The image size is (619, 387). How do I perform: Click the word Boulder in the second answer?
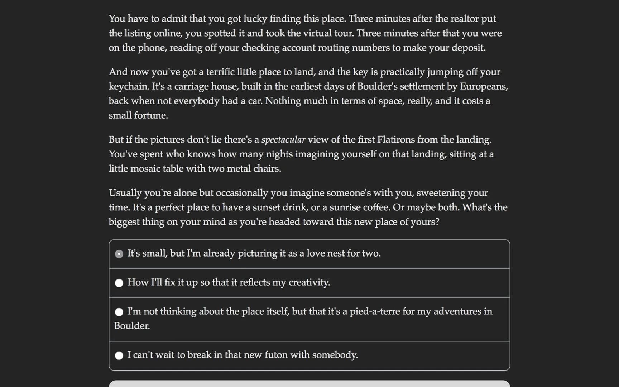pyautogui.click(x=132, y=326)
